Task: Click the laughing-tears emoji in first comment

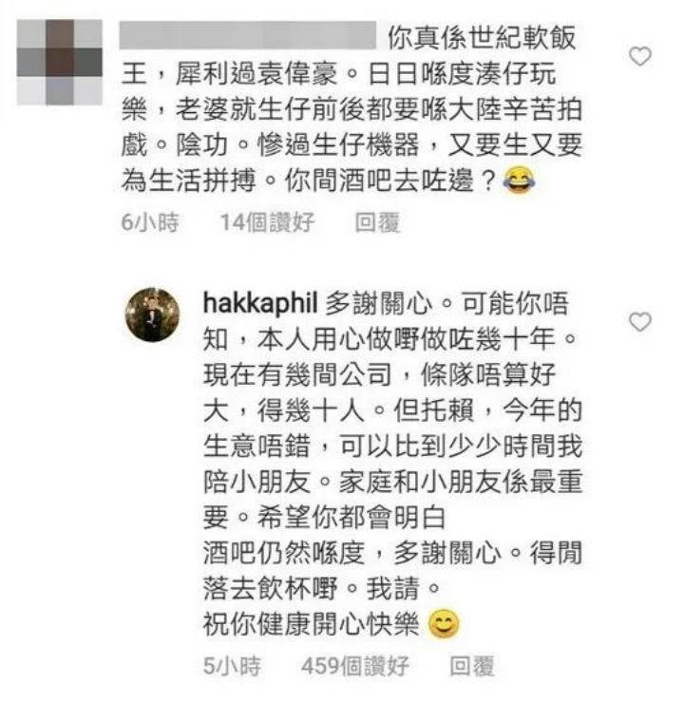Action: (x=519, y=181)
